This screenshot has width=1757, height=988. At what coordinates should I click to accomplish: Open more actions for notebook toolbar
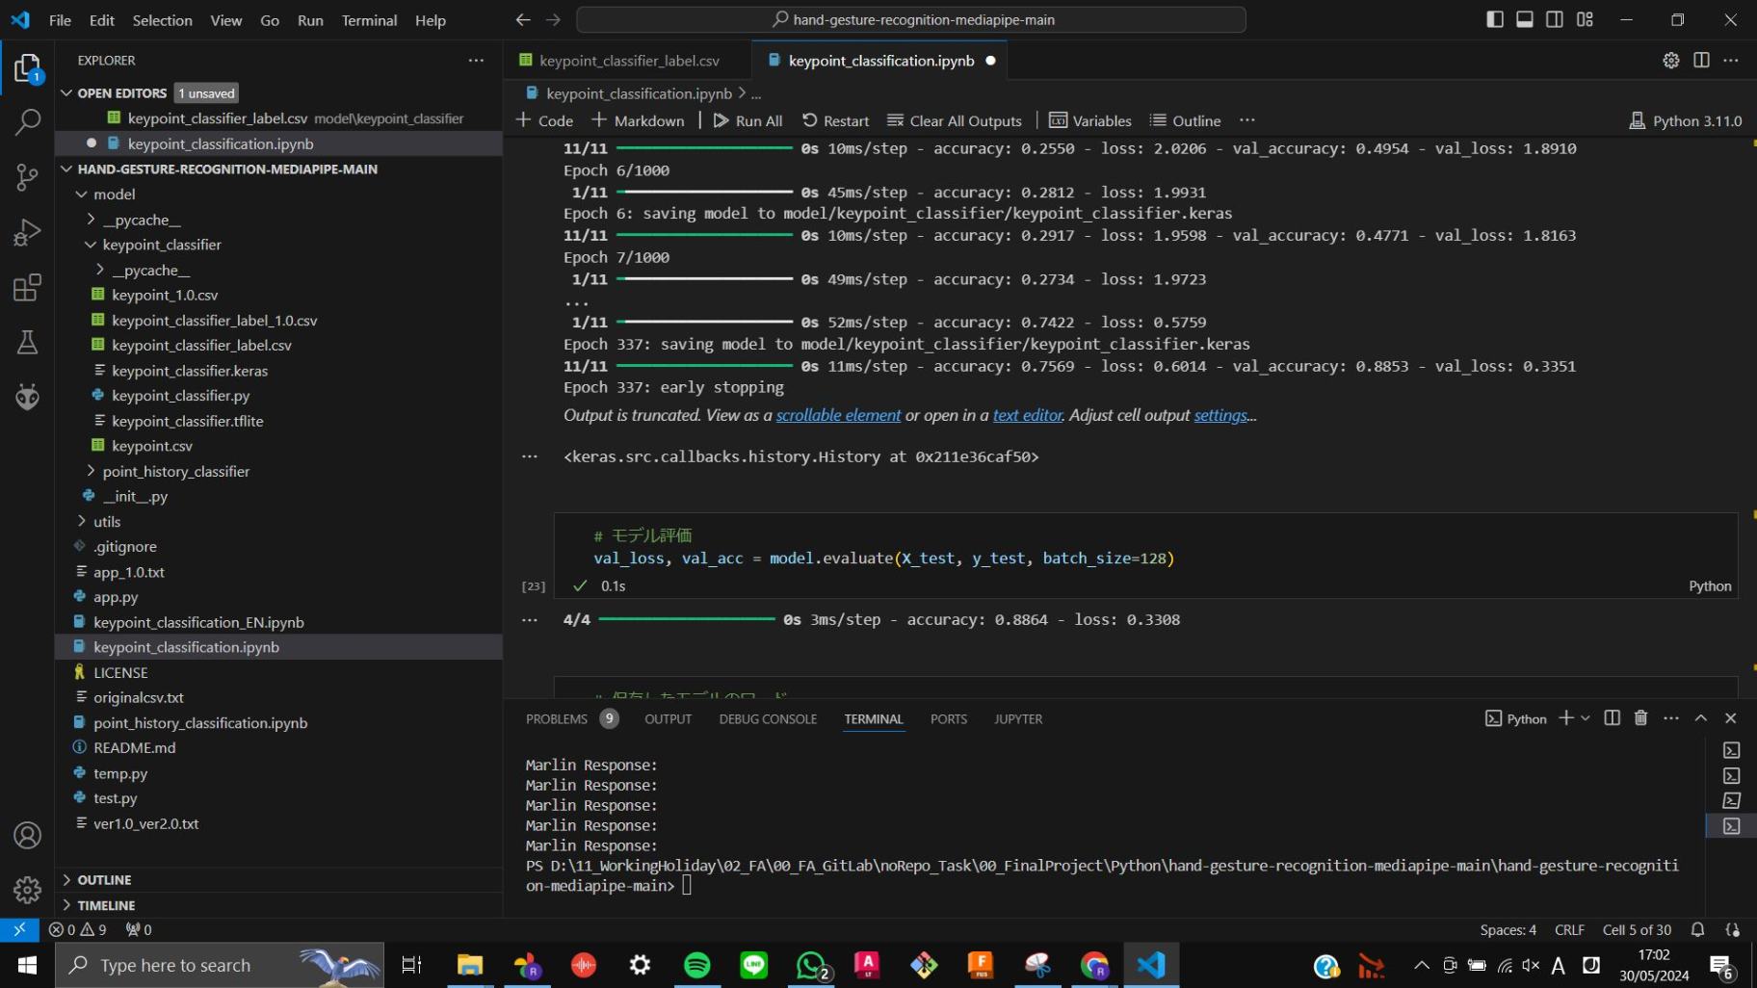[1247, 120]
